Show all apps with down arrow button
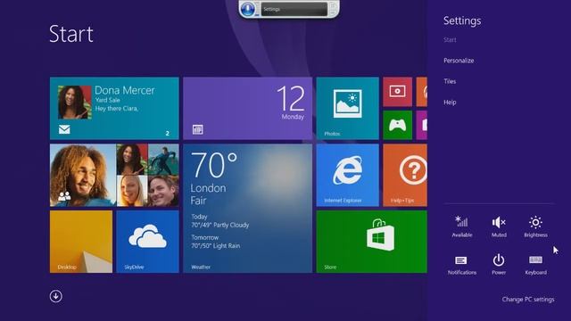 [55, 296]
